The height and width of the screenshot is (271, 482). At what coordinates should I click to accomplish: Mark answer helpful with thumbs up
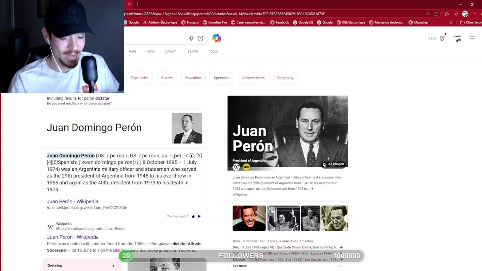[193, 216]
